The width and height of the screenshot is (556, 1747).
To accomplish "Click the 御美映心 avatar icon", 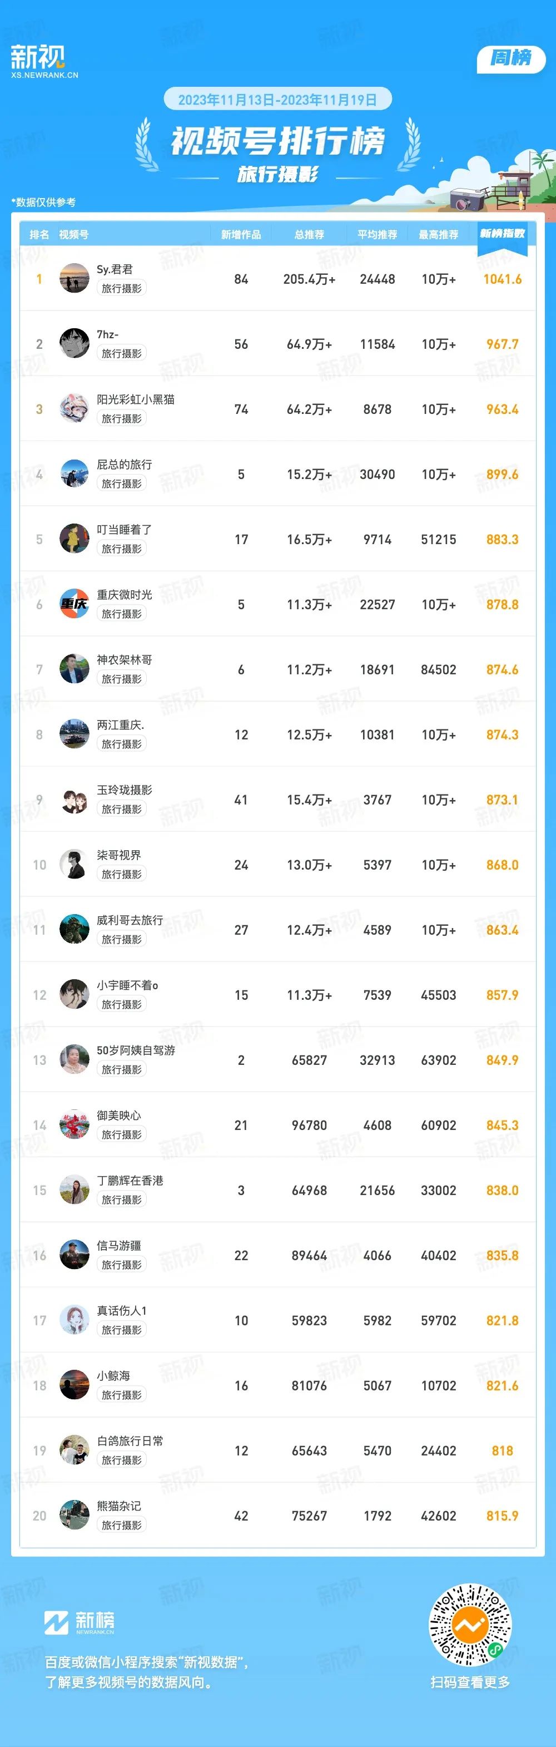I will tap(75, 1124).
